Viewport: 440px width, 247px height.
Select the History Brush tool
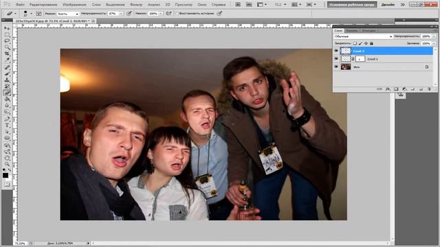[7, 86]
